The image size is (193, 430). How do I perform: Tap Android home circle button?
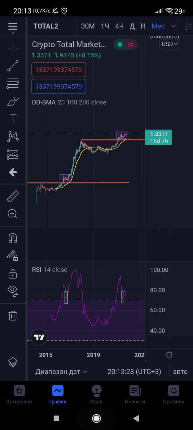point(96,418)
